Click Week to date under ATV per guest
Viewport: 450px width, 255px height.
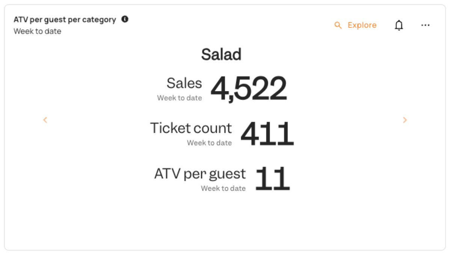223,188
